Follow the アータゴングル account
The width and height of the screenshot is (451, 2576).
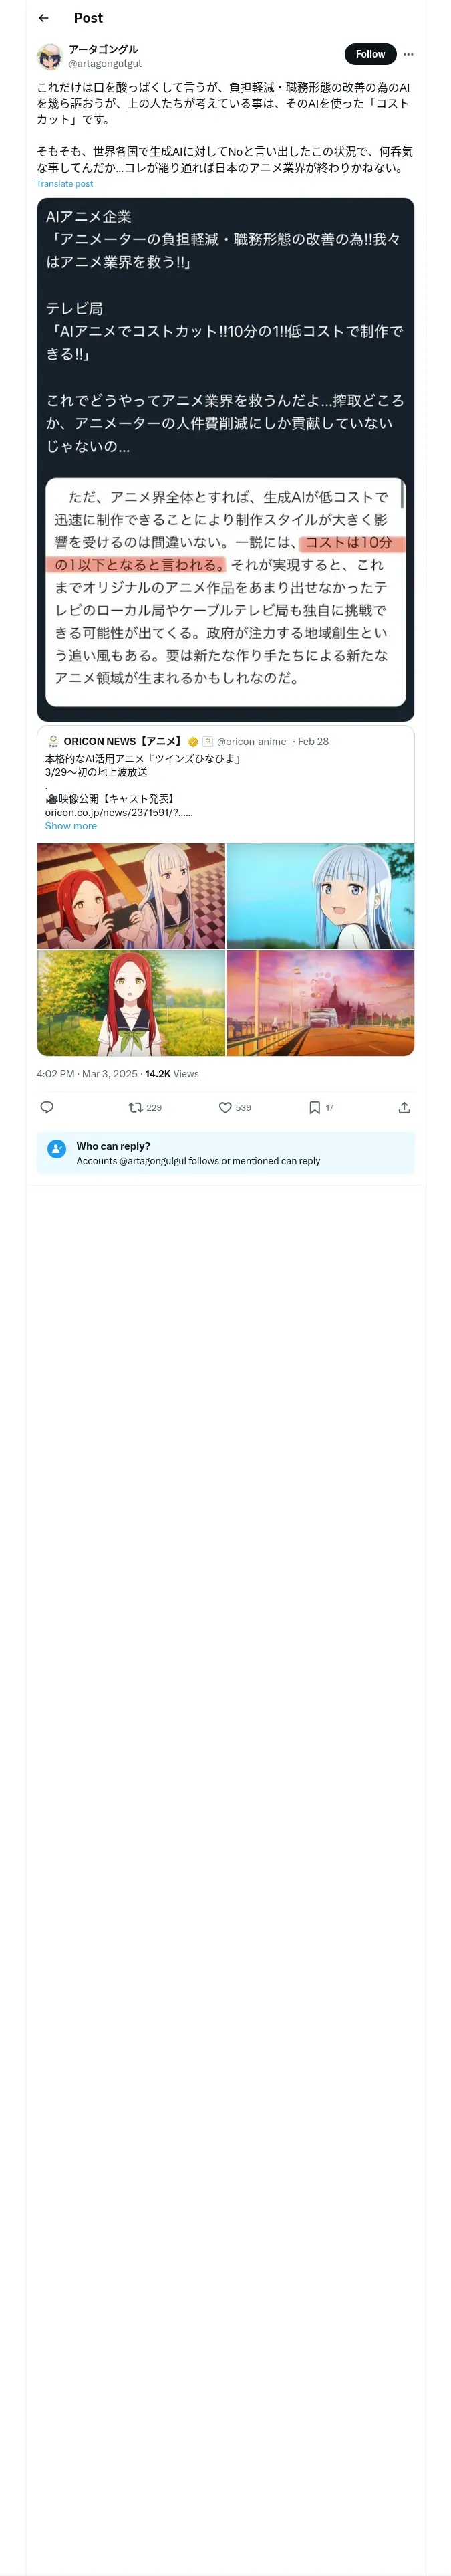(369, 54)
